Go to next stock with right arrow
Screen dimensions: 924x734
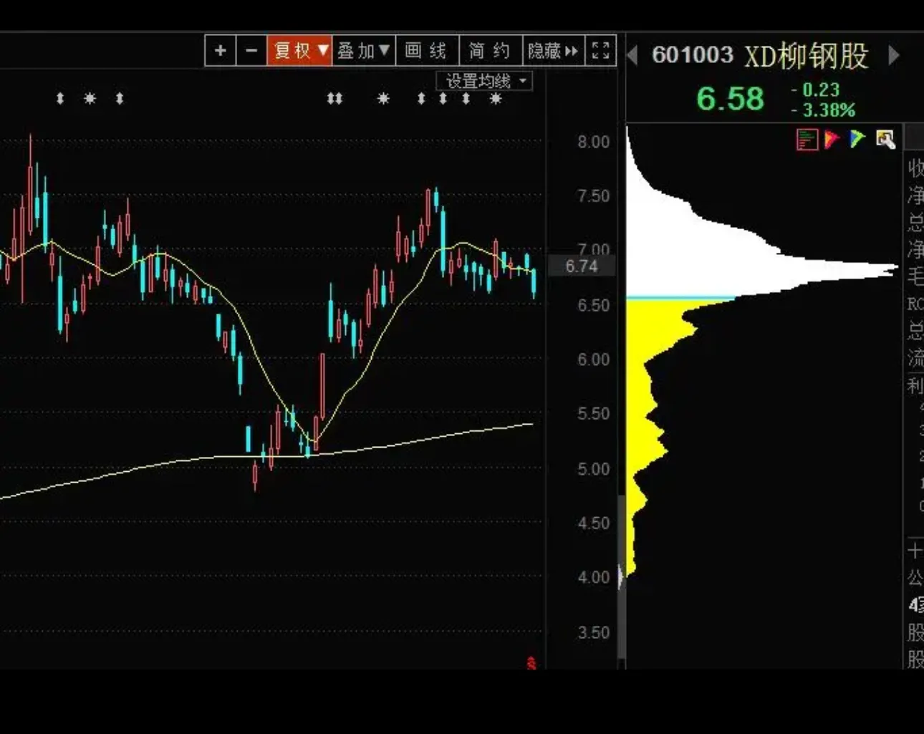[893, 55]
